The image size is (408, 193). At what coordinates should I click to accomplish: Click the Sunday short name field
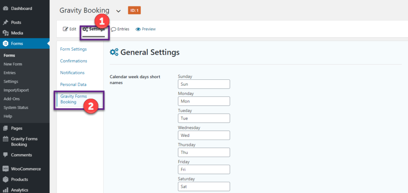click(204, 84)
